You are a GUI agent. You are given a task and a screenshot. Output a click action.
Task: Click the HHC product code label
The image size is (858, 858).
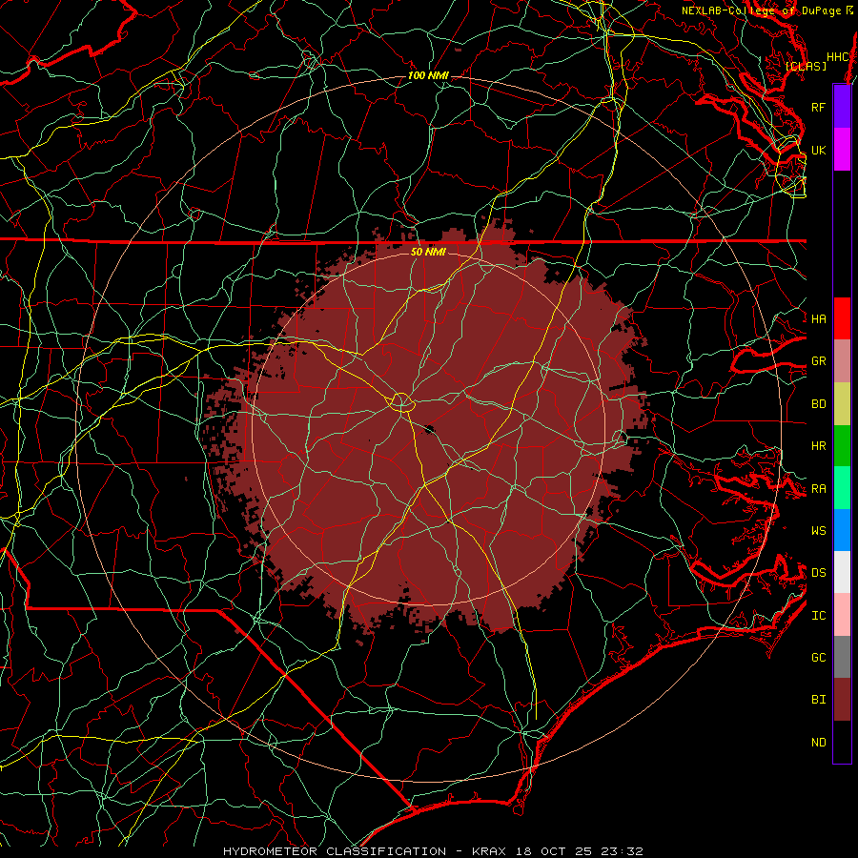[x=838, y=57]
